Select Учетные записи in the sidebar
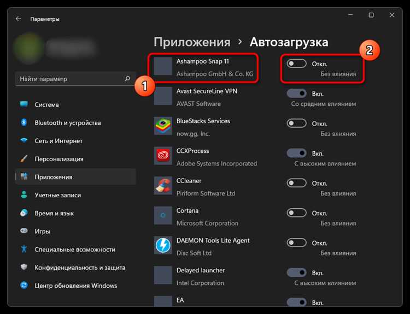Viewport: 410px width, 314px height. [x=75, y=195]
